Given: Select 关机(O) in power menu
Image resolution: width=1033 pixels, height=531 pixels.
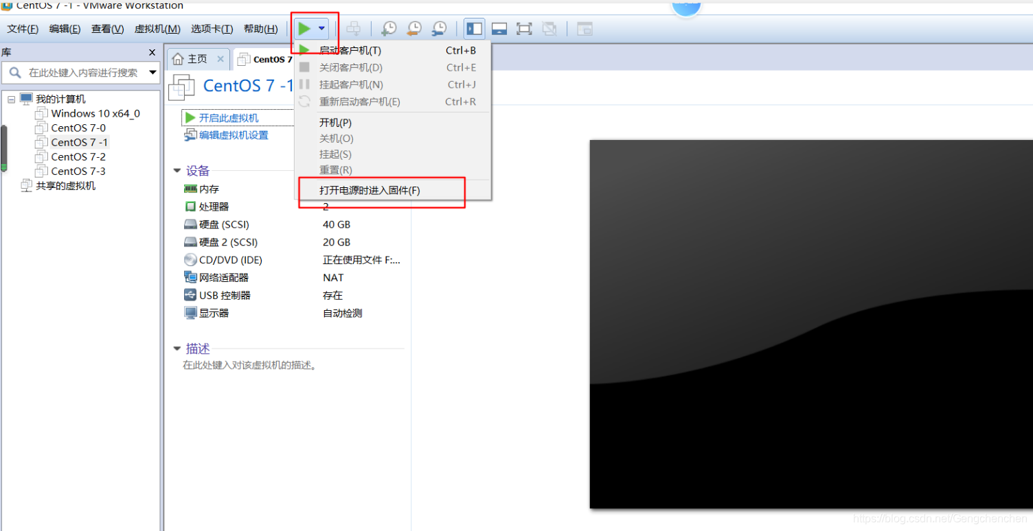Looking at the screenshot, I should coord(393,139).
